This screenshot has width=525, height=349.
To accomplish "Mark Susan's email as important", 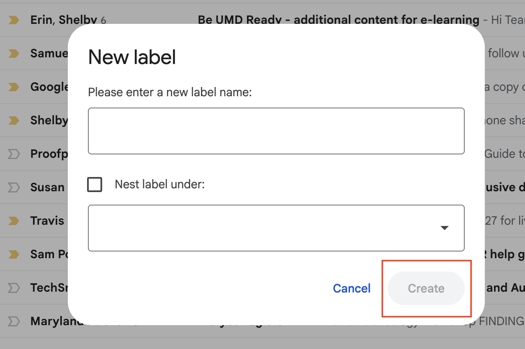I will (x=14, y=187).
